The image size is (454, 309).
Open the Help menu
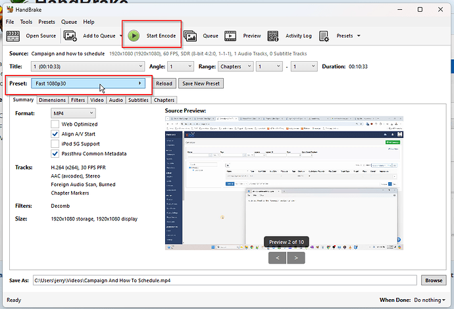pos(89,22)
